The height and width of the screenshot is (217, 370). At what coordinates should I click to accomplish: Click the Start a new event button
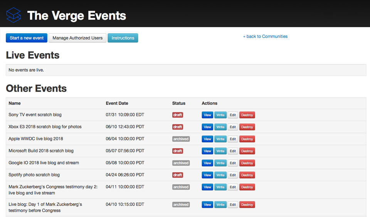click(27, 38)
